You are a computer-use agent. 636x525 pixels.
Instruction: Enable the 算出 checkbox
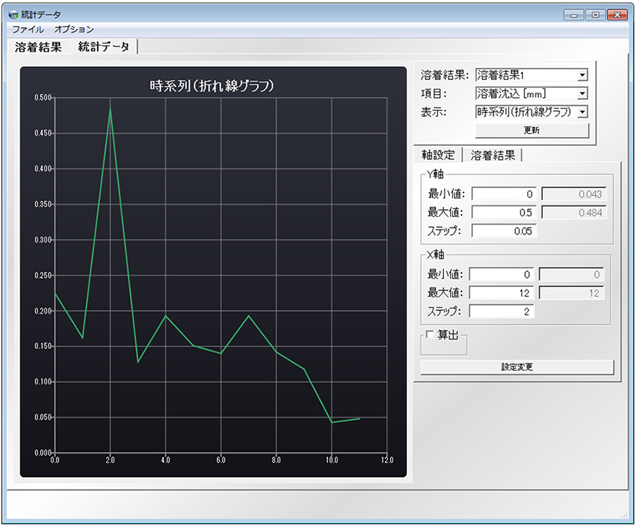coord(430,334)
